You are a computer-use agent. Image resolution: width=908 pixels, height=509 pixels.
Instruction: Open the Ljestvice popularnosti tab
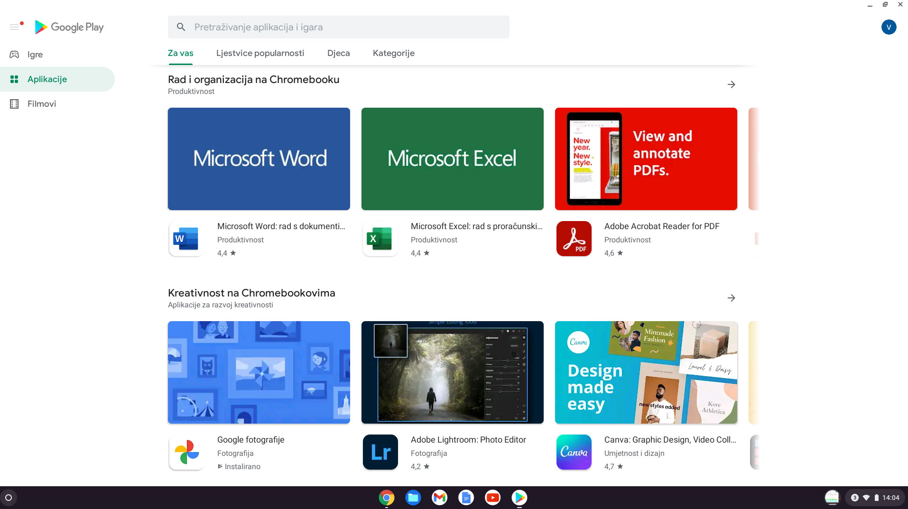(260, 53)
